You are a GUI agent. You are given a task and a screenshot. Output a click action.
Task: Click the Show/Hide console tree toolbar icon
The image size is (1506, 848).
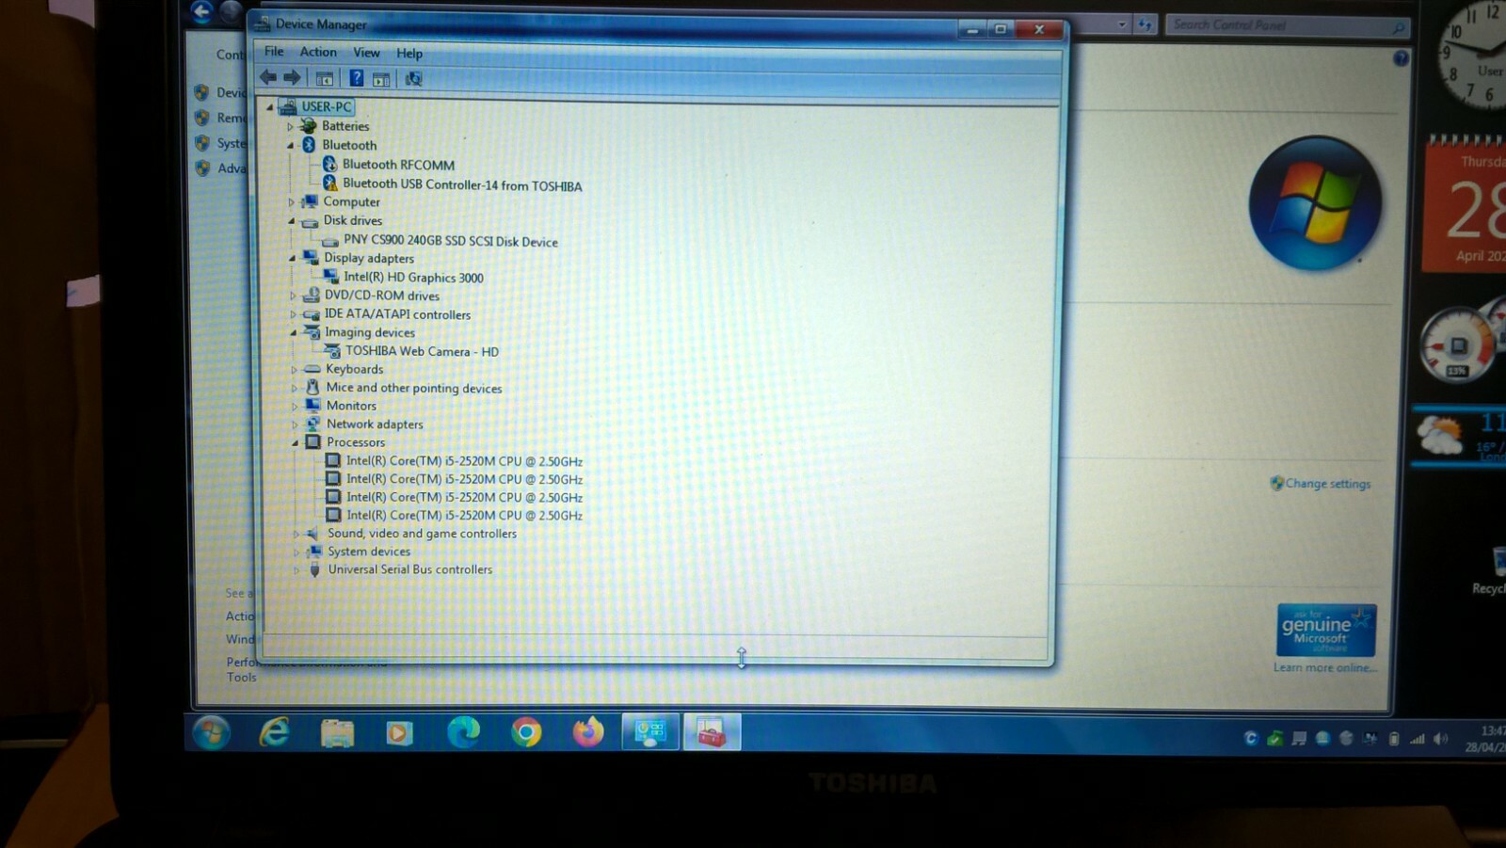pos(324,78)
